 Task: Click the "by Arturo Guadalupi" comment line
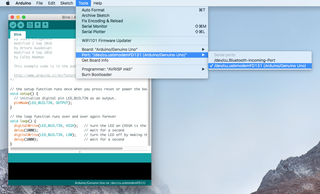(x=33, y=48)
